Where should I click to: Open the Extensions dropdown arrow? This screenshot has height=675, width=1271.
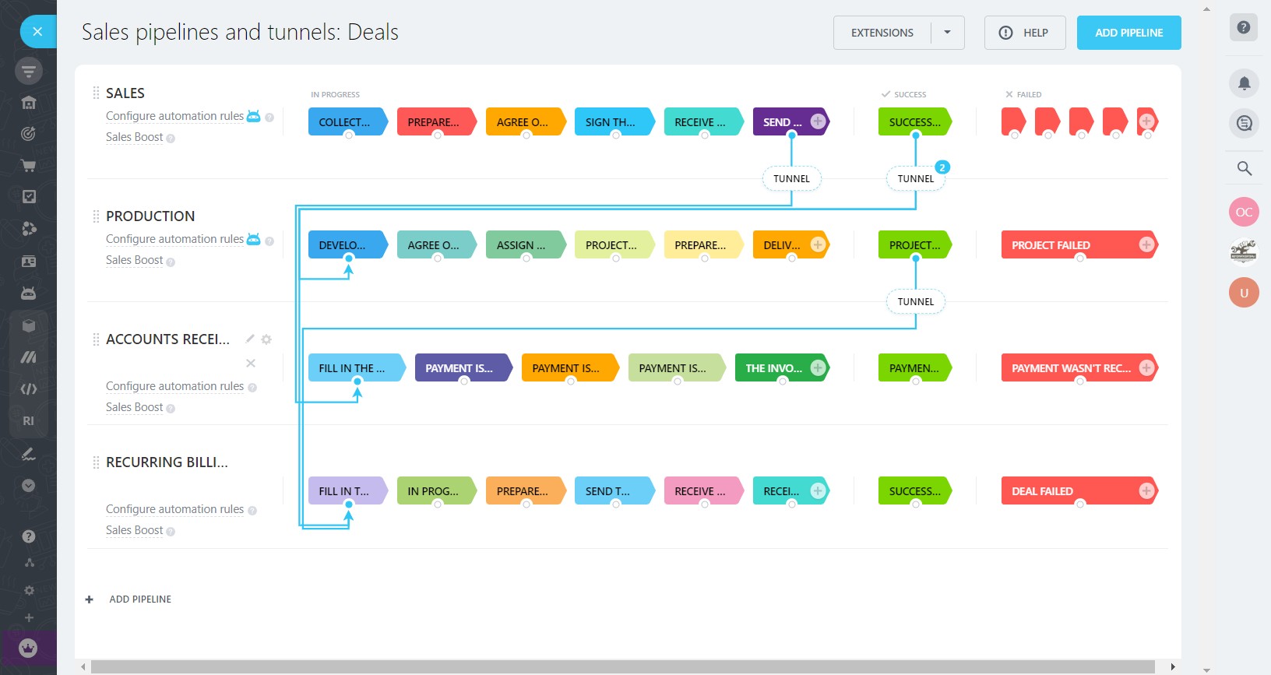tap(947, 33)
